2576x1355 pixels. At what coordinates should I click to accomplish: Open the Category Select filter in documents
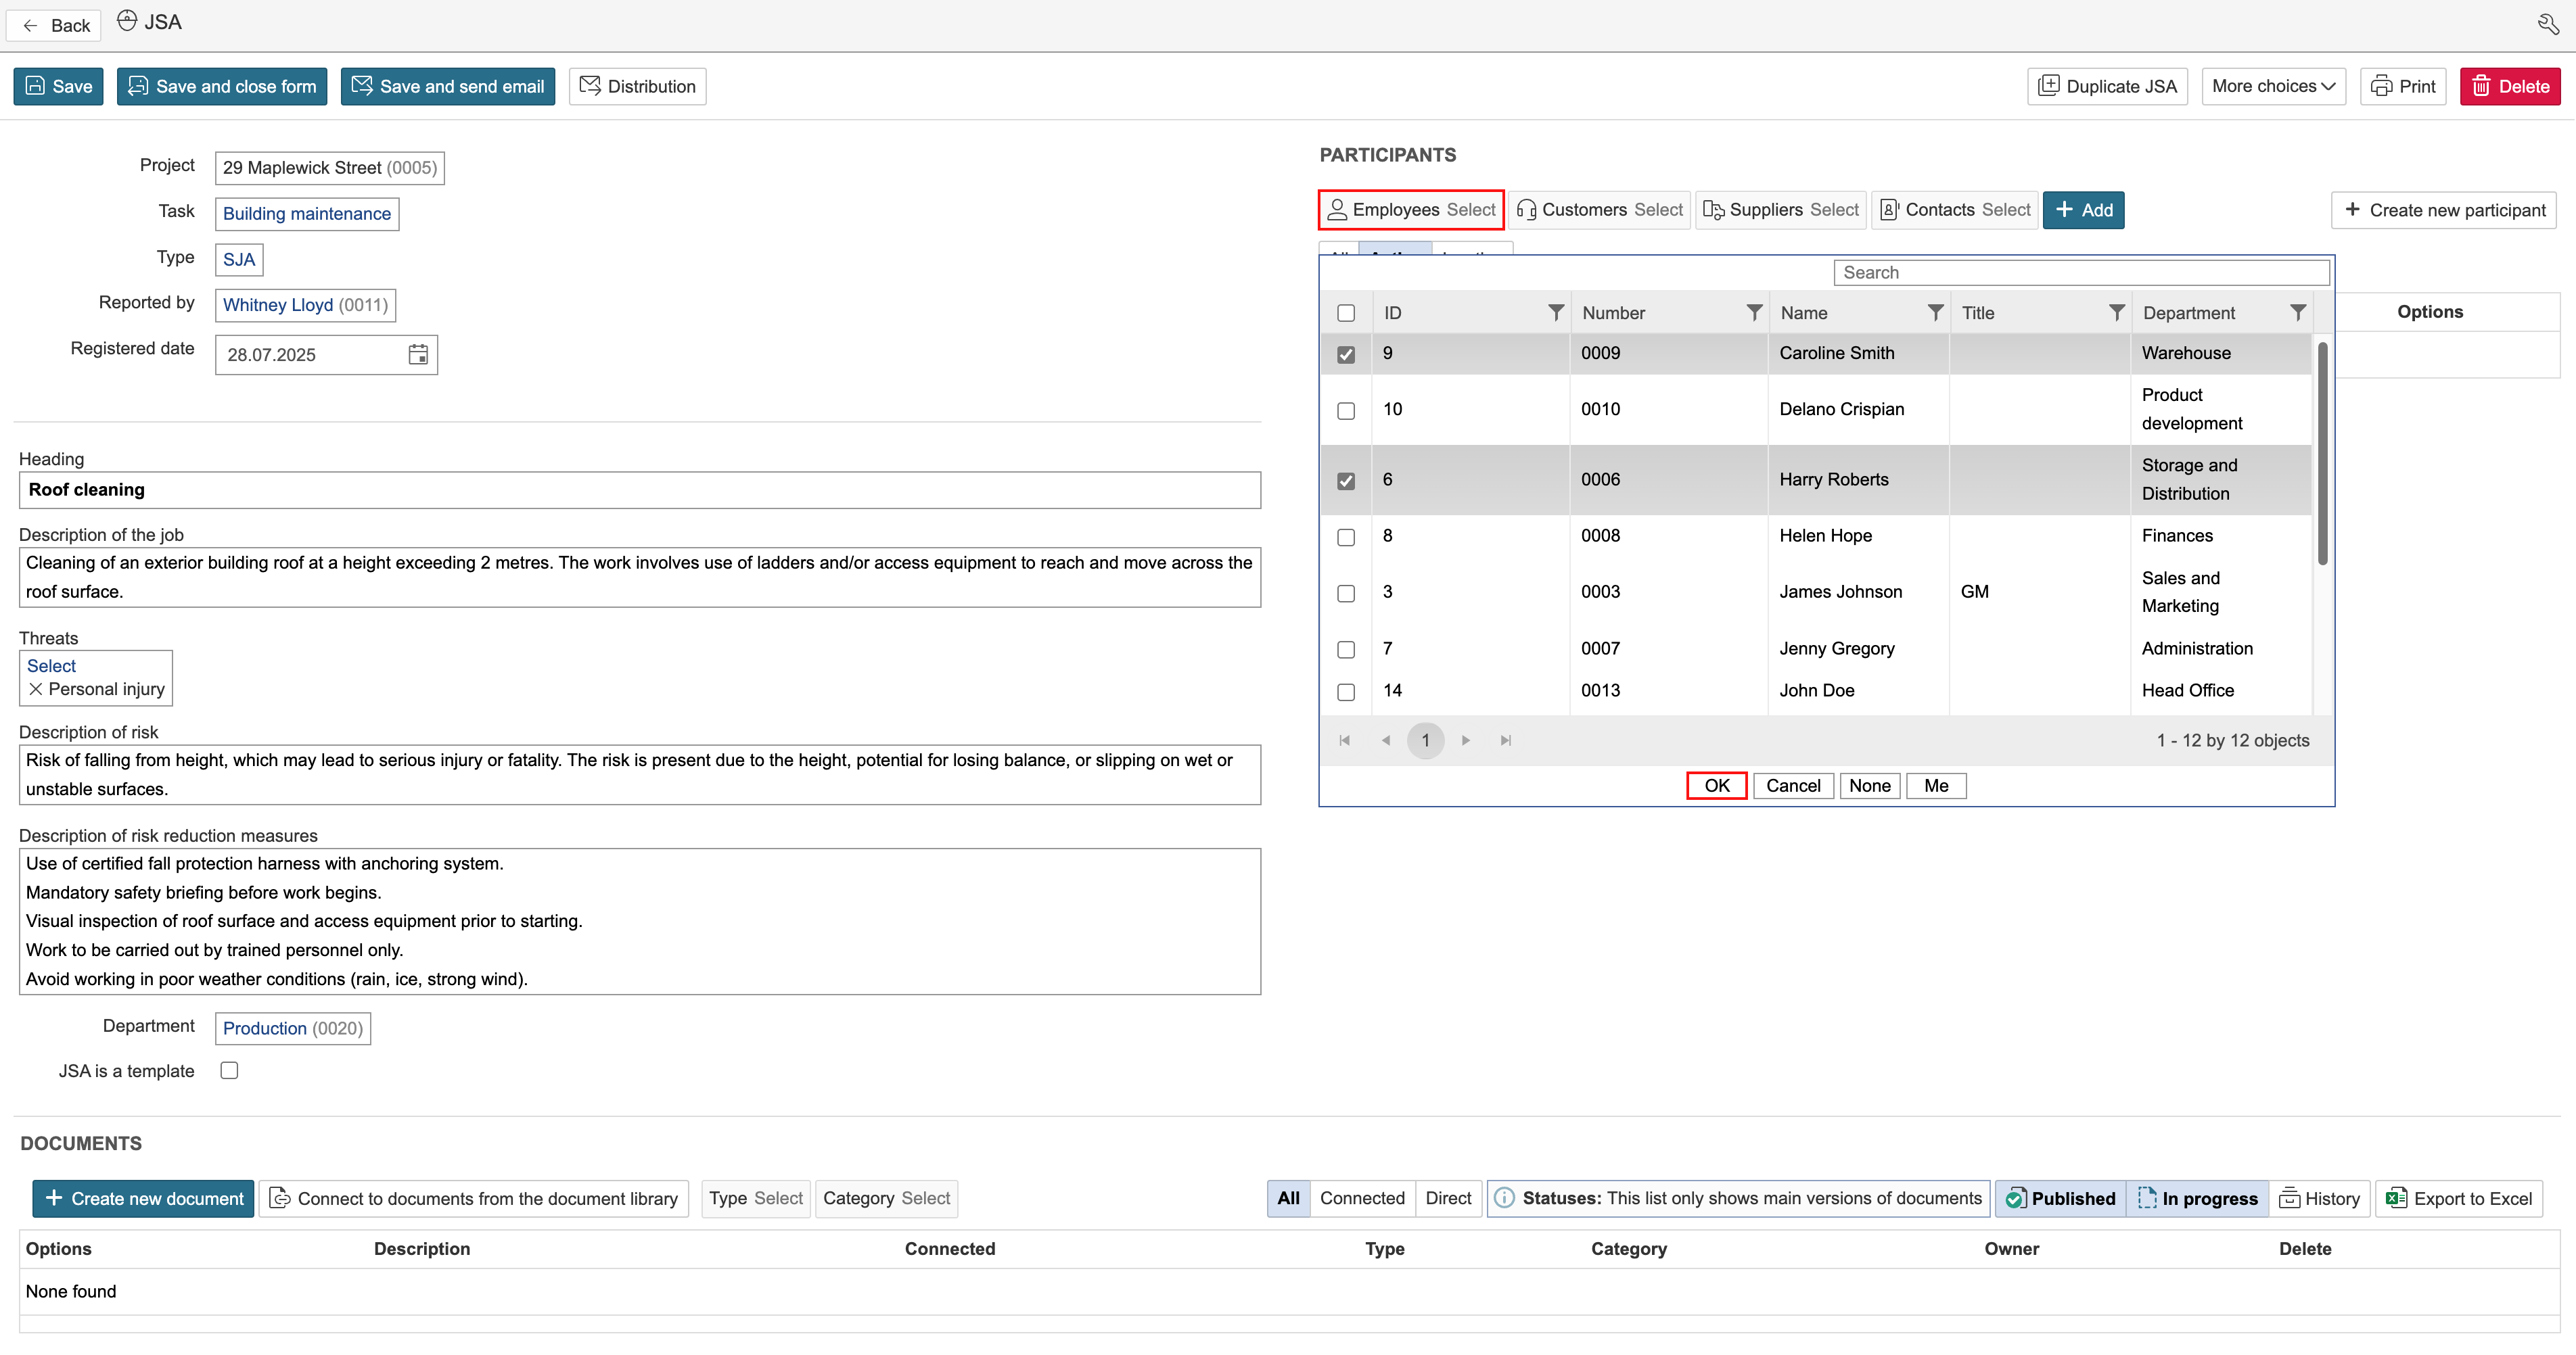886,1198
